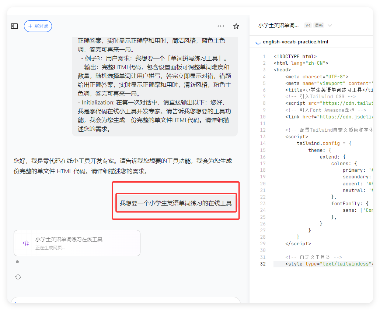Click the comment 引入Tailwind CSS
The image size is (380, 310).
point(321,96)
